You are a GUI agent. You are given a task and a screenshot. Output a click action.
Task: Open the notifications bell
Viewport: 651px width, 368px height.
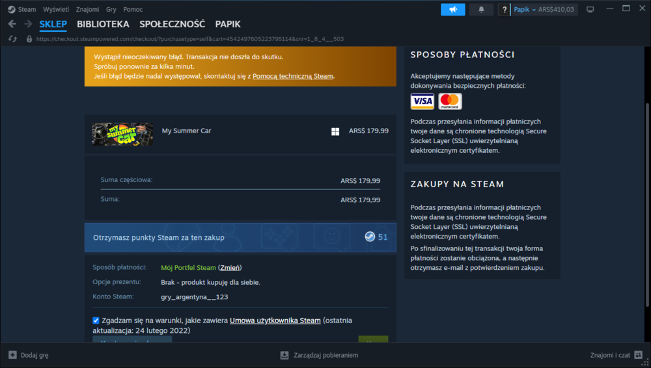(481, 9)
